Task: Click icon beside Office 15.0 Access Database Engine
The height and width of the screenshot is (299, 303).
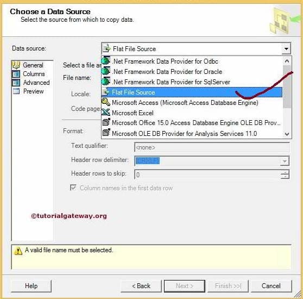Action: pyautogui.click(x=106, y=122)
